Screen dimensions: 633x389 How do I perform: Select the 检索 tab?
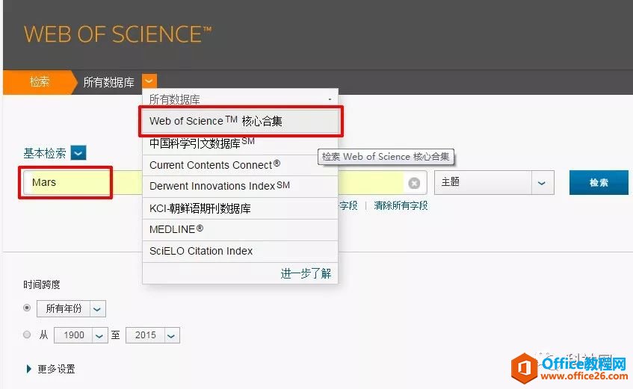39,82
